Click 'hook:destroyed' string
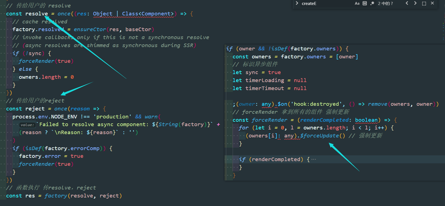445x206 pixels. tap(316, 104)
